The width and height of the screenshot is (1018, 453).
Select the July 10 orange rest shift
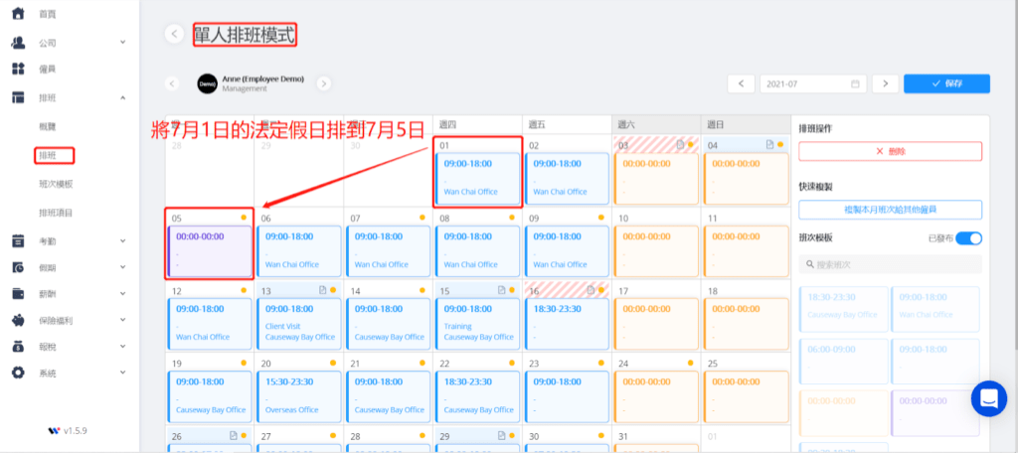point(656,251)
